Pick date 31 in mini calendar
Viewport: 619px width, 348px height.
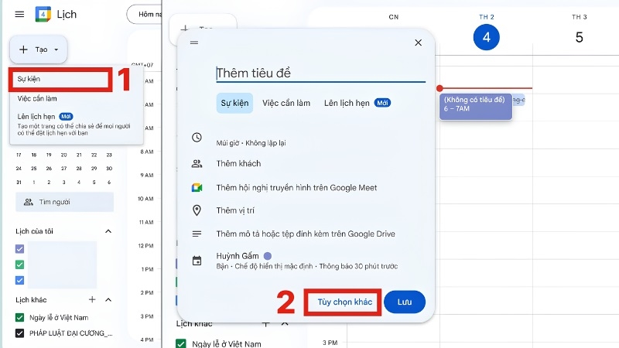coord(19,183)
